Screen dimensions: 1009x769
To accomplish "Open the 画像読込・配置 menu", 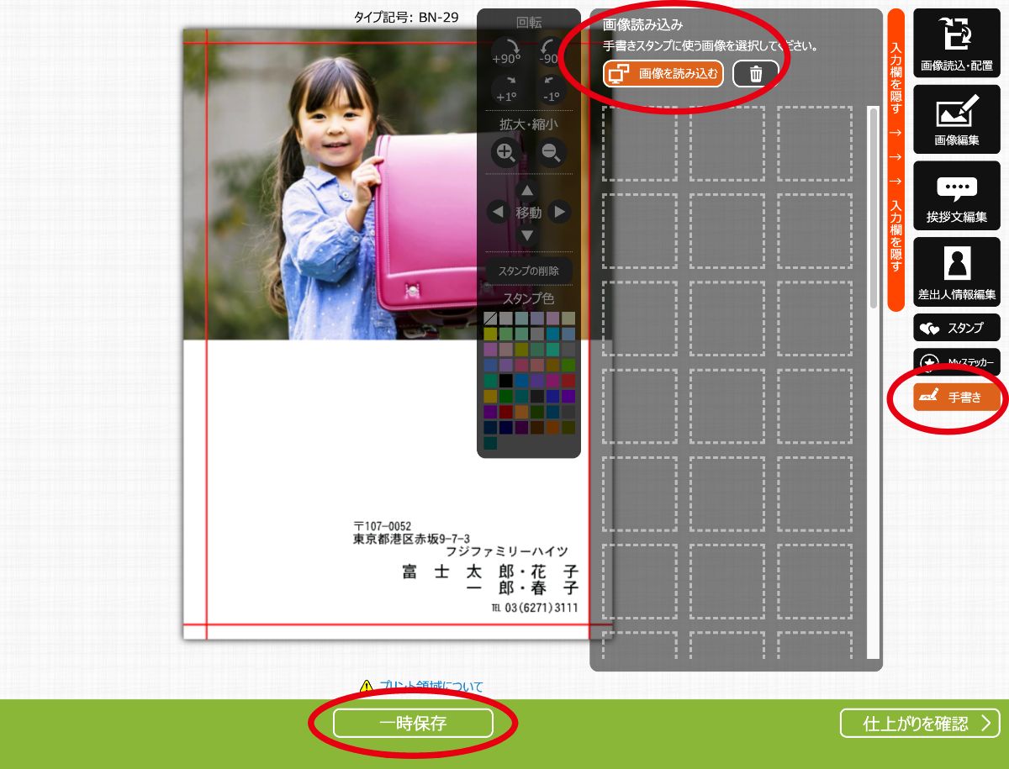I will [957, 43].
